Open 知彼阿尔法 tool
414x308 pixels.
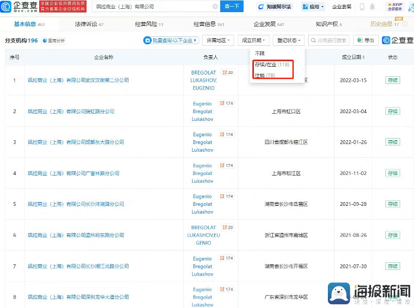(x=274, y=7)
